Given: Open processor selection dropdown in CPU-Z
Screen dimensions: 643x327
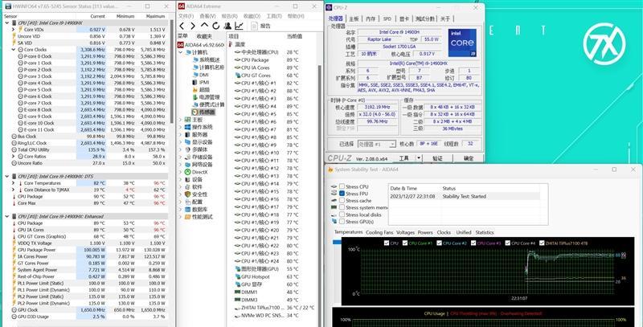Looking at the screenshot, I should (x=392, y=145).
